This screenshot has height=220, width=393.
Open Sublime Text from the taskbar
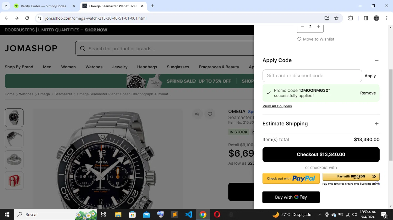point(175,215)
